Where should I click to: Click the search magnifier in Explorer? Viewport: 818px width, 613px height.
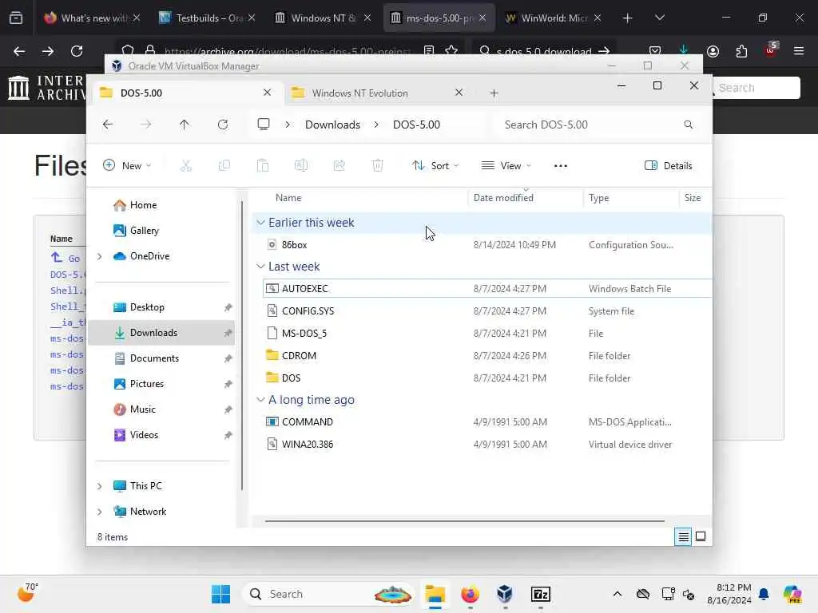point(688,125)
